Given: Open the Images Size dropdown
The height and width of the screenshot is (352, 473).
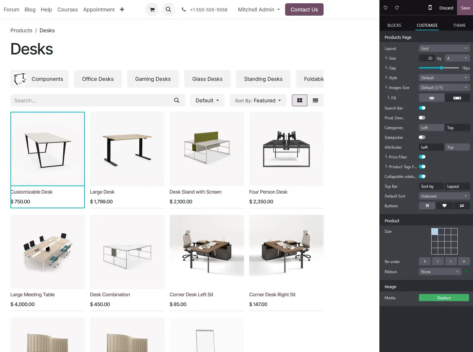Looking at the screenshot, I should coord(444,87).
